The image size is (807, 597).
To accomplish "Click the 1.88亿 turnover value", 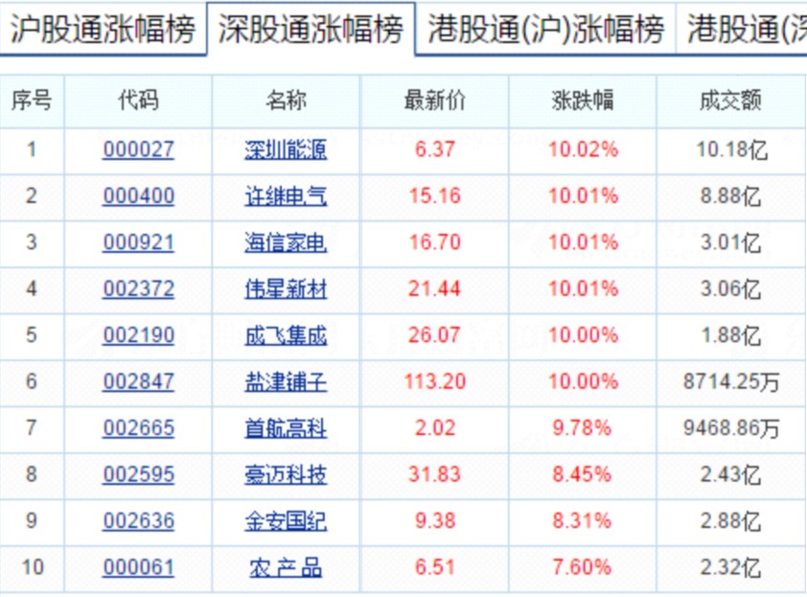I will coord(731,335).
